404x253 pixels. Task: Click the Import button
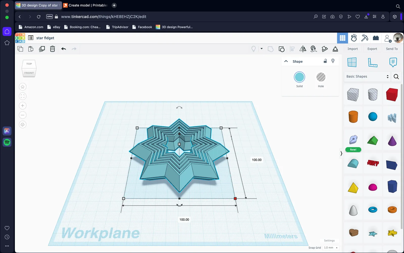[x=352, y=49]
